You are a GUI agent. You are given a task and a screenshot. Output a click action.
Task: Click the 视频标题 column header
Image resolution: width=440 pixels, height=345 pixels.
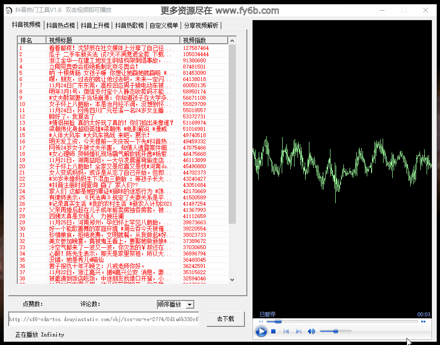click(113, 40)
